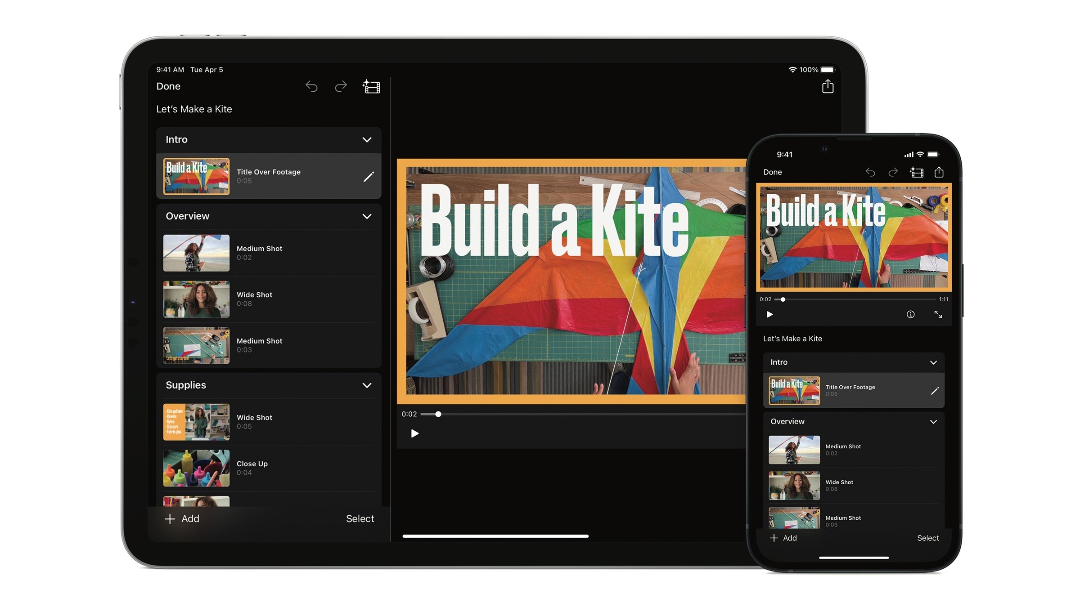1080x607 pixels.
Task: Redo an edit on the iPhone
Action: pos(893,172)
